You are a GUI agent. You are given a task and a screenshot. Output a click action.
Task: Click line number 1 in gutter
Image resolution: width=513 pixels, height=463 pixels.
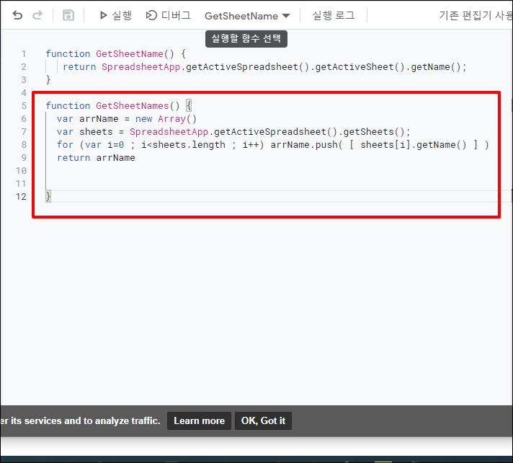point(24,53)
